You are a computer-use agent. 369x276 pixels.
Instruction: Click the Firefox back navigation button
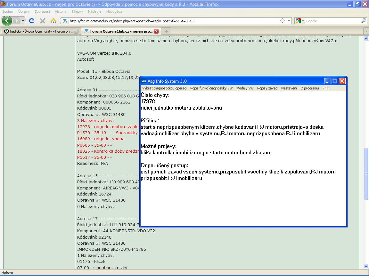7,21
